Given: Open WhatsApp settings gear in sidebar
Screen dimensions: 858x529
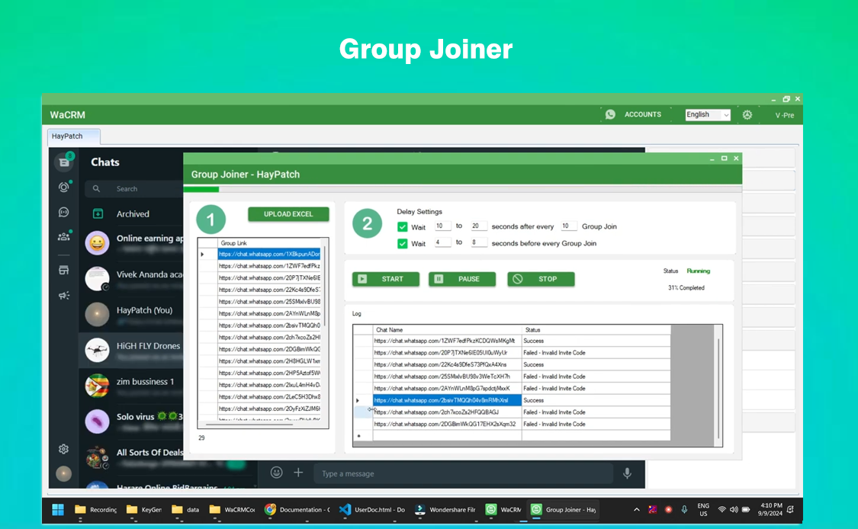Looking at the screenshot, I should pyautogui.click(x=64, y=449).
